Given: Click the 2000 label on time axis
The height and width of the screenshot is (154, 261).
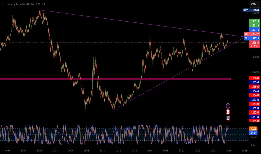Looking at the screenshot, I should coord(23,151).
